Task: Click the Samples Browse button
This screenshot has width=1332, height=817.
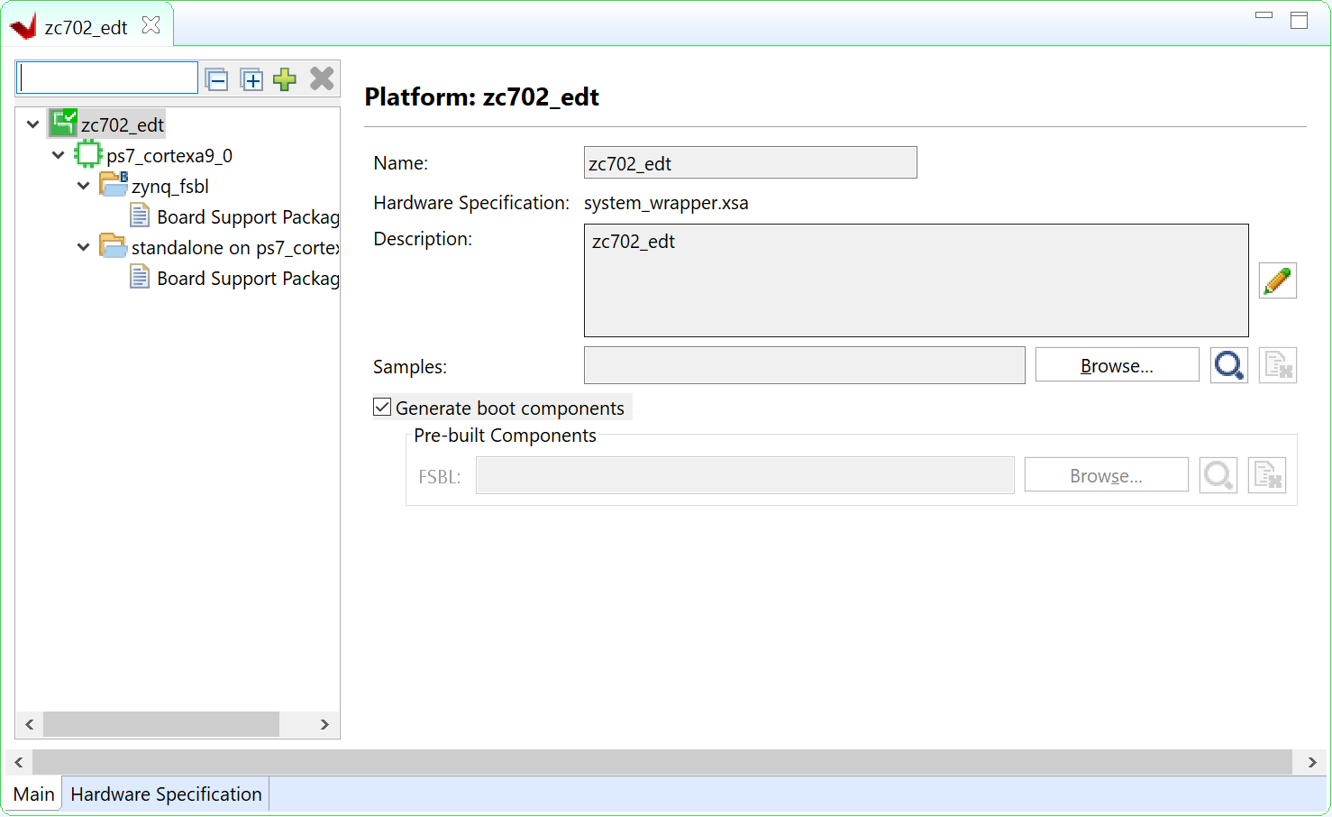Action: (x=1117, y=365)
